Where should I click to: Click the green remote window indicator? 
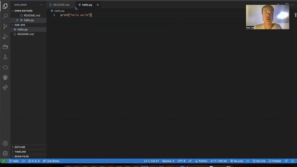[x=4, y=161]
